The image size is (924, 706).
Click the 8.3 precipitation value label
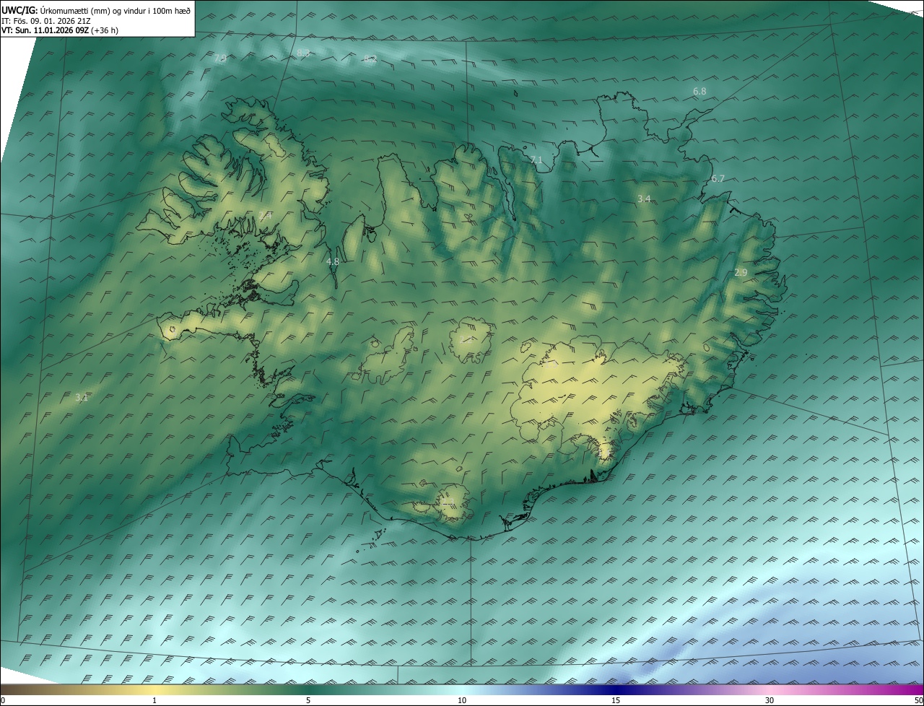click(x=303, y=53)
